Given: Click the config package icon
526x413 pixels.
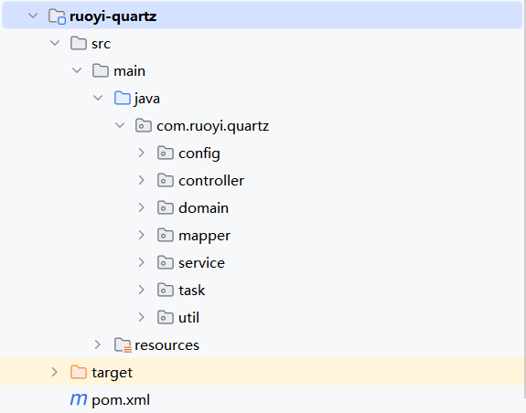Looking at the screenshot, I should (166, 154).
